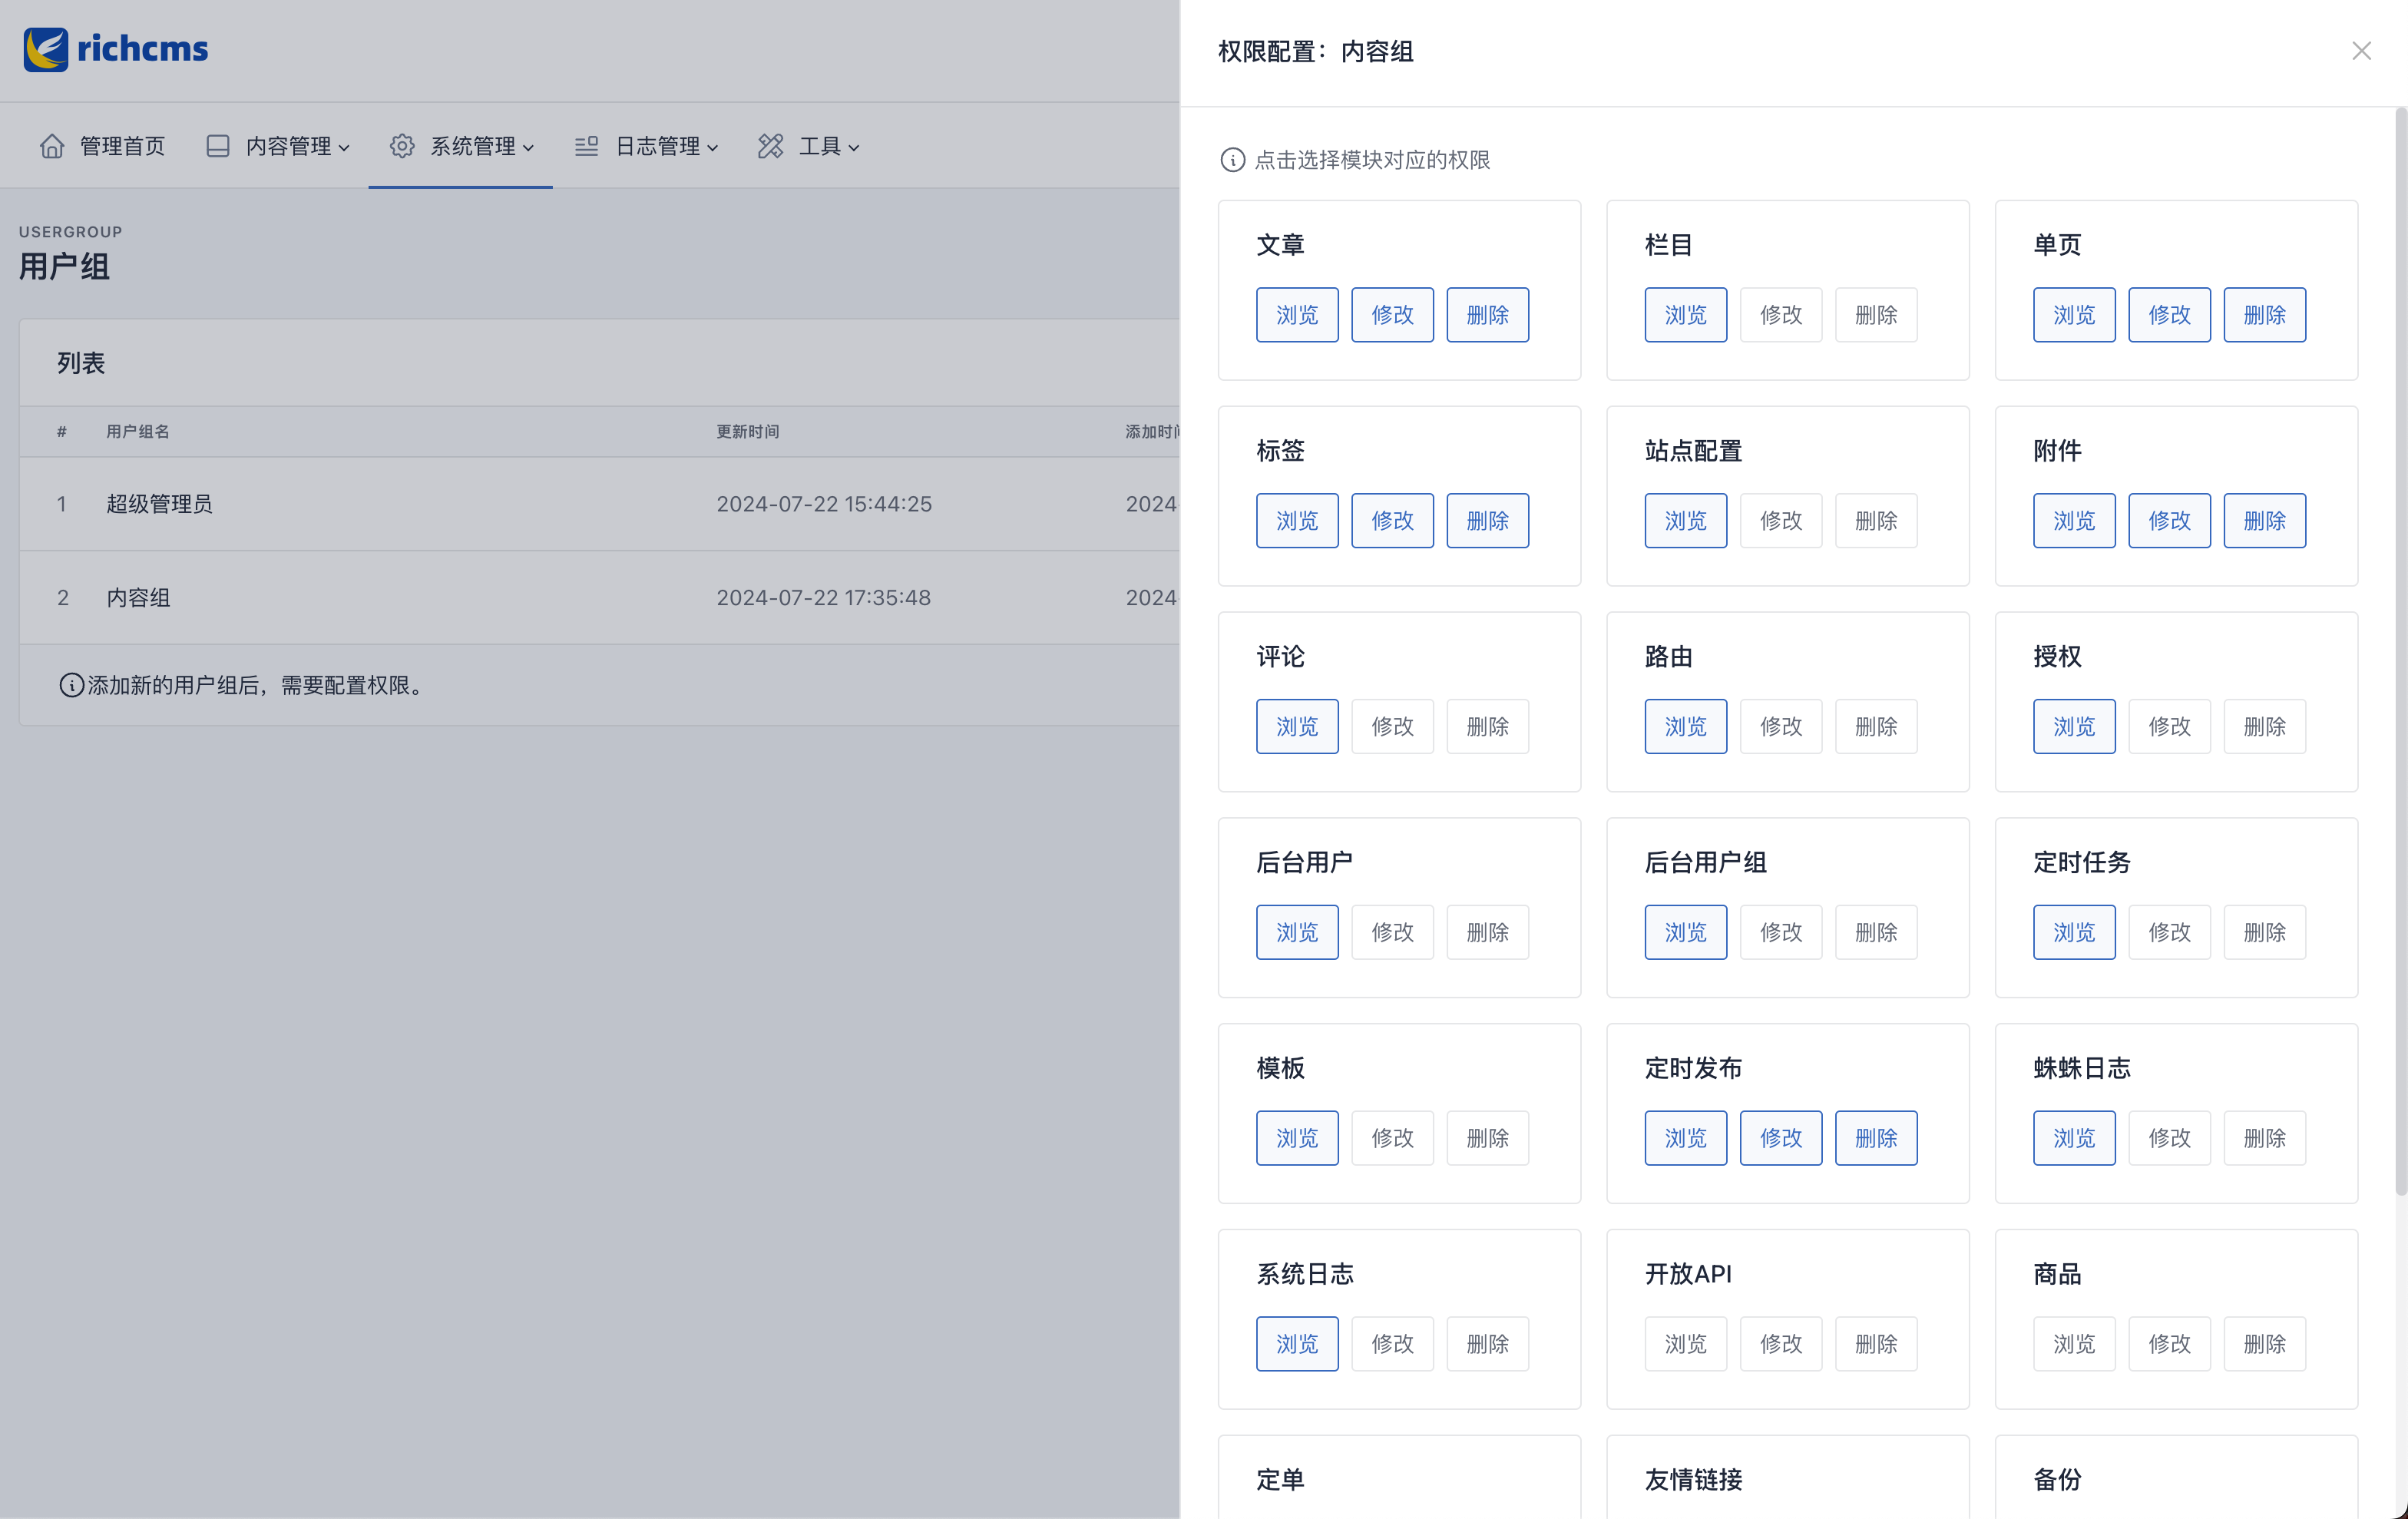Enable 浏览 permission for 商品

[x=2074, y=1345]
